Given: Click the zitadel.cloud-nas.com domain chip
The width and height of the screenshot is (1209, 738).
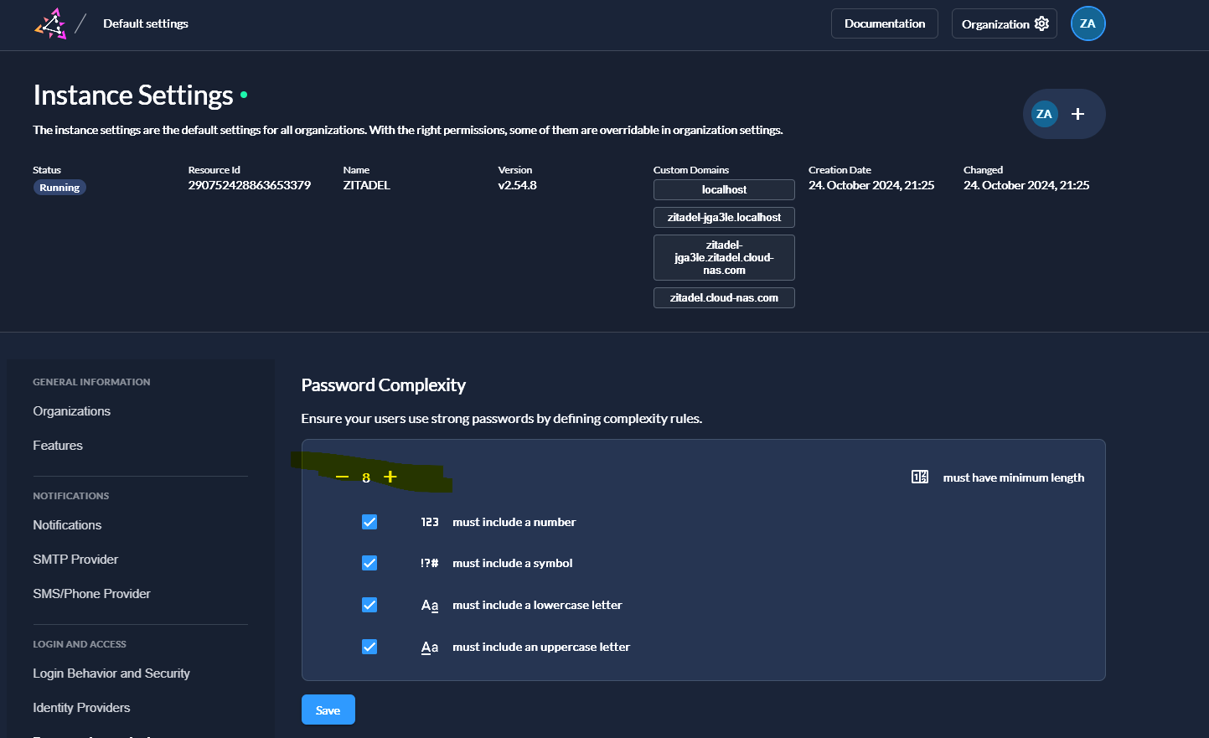Looking at the screenshot, I should click(724, 297).
